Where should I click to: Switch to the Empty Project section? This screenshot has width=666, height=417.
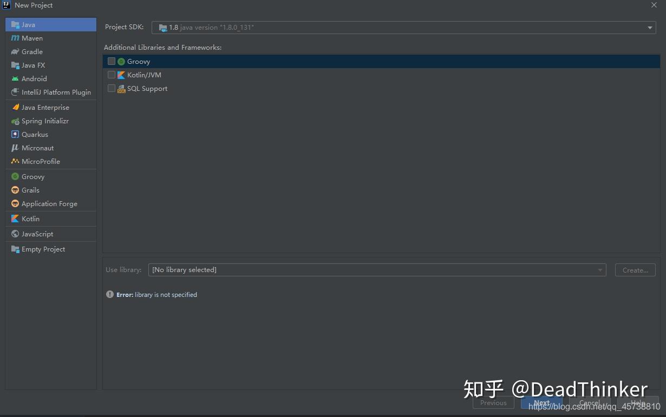[x=42, y=249]
